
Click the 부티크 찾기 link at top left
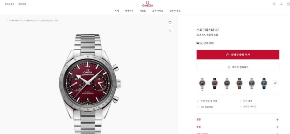9,4
